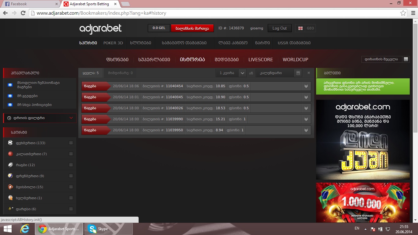
Task: Click first popular item blue icon
Action: [10, 85]
